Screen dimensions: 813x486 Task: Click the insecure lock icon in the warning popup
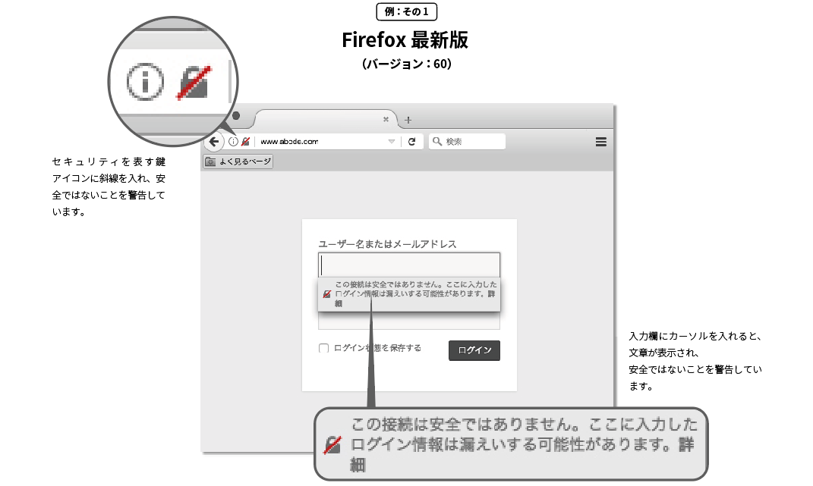click(x=326, y=294)
